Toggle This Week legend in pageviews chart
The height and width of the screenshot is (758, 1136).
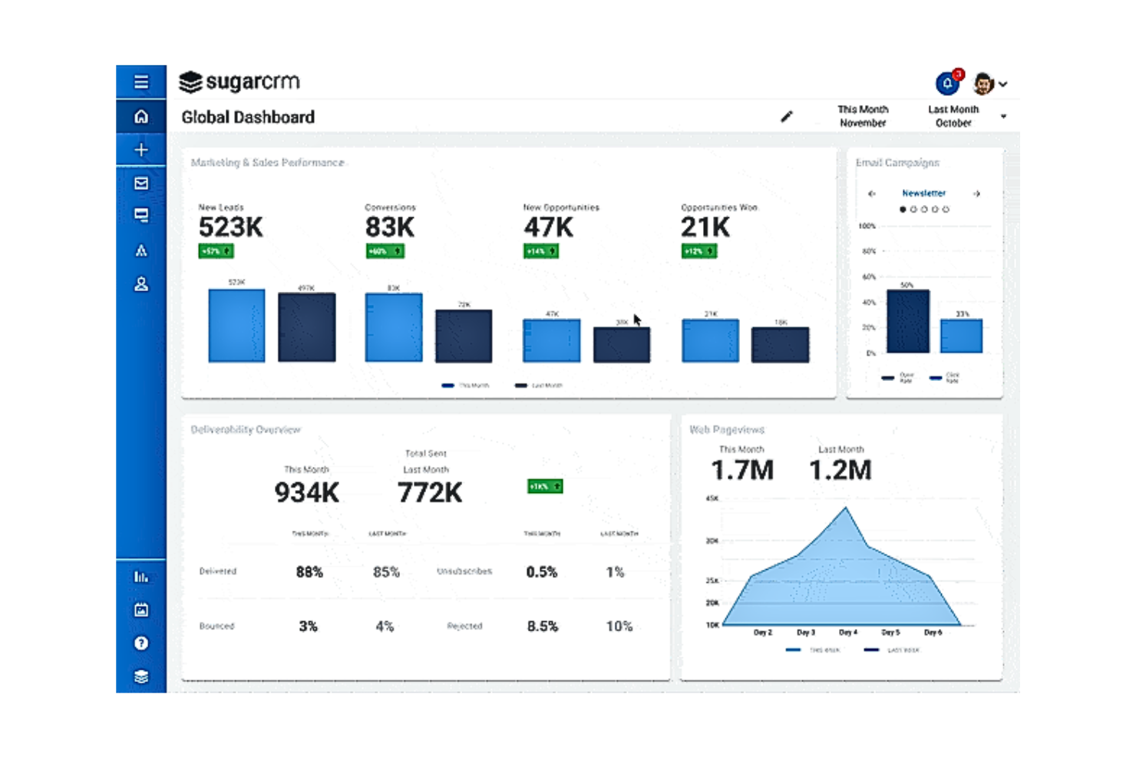[x=813, y=650]
